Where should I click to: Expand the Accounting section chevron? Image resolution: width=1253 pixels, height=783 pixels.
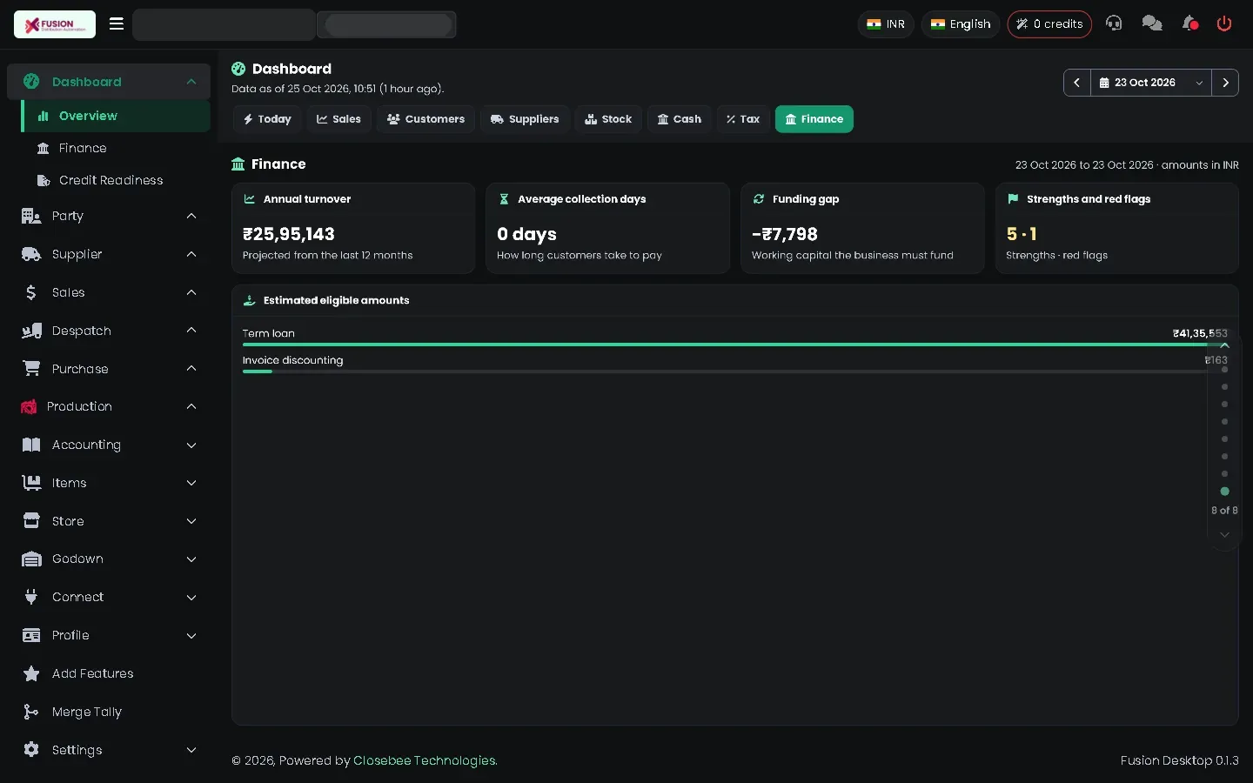point(191,445)
